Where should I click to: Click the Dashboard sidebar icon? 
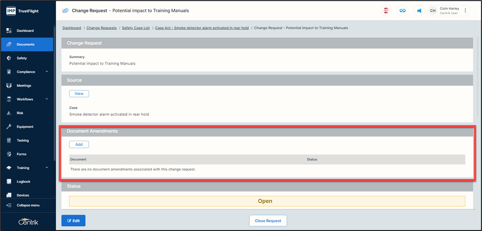9,31
